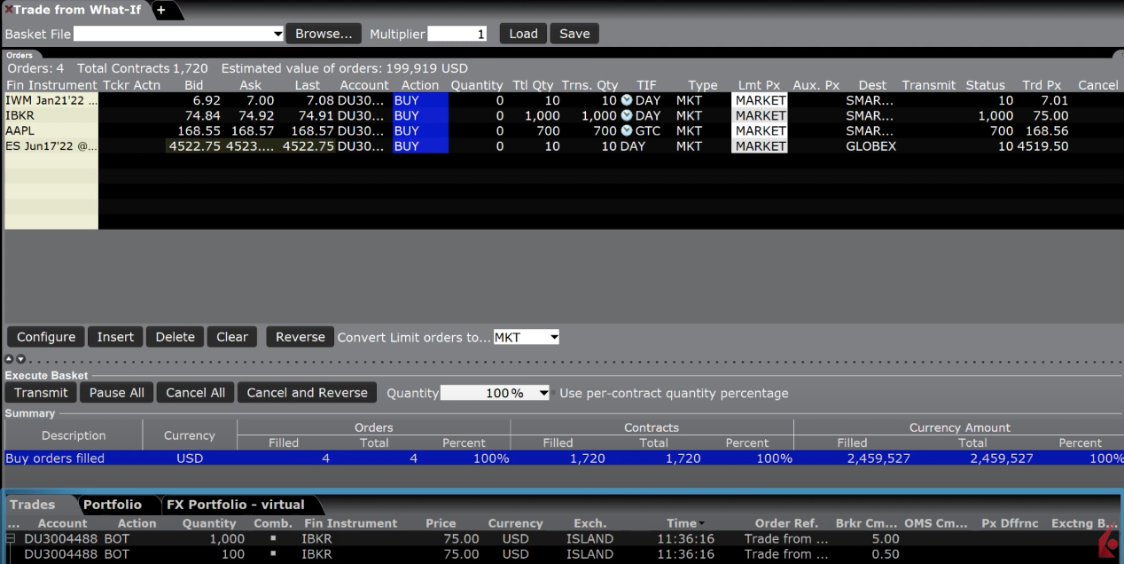Open the FX Portfolio - virtual tab
The height and width of the screenshot is (564, 1124).
pos(235,505)
